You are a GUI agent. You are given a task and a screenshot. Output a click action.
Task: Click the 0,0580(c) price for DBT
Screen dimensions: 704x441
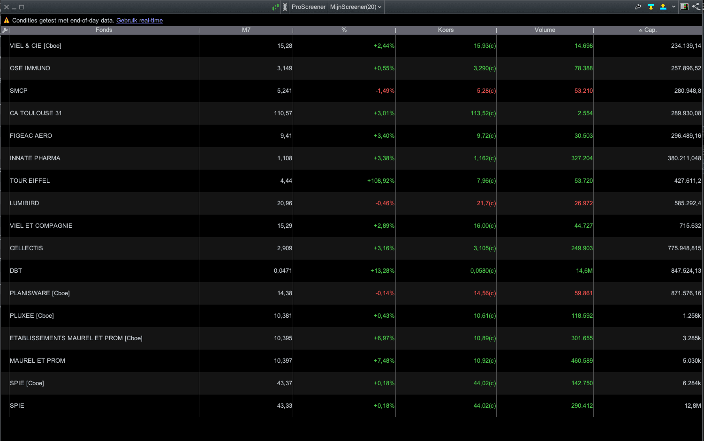483,271
